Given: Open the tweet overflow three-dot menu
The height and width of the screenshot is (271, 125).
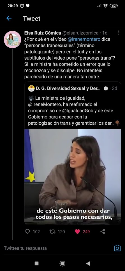Looking at the screenshot, I should pos(119,33).
